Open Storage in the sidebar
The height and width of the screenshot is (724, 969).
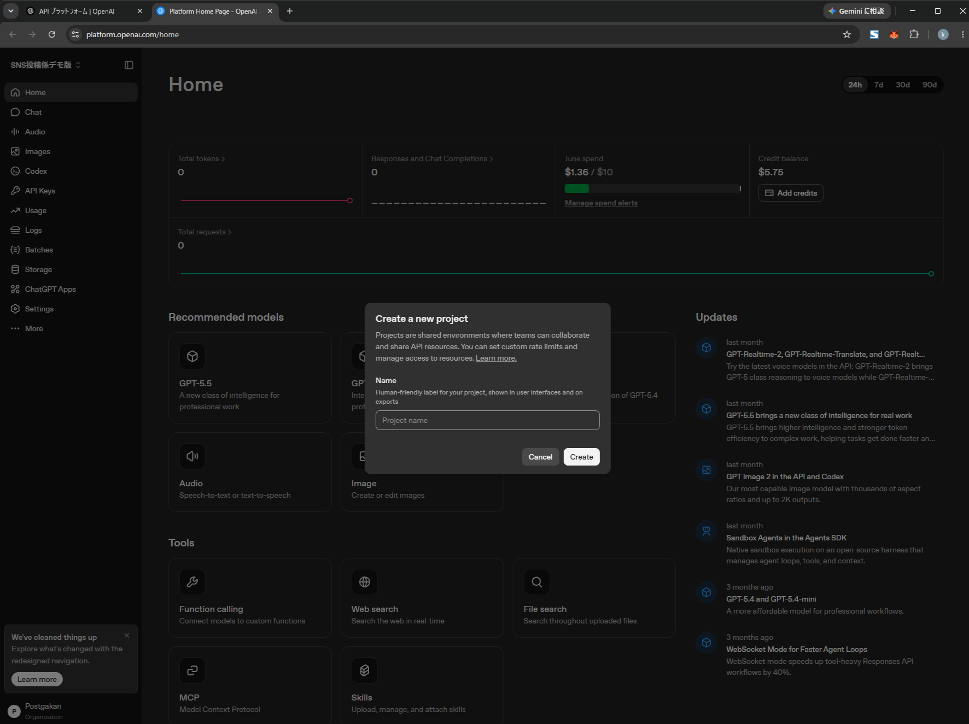coord(71,269)
